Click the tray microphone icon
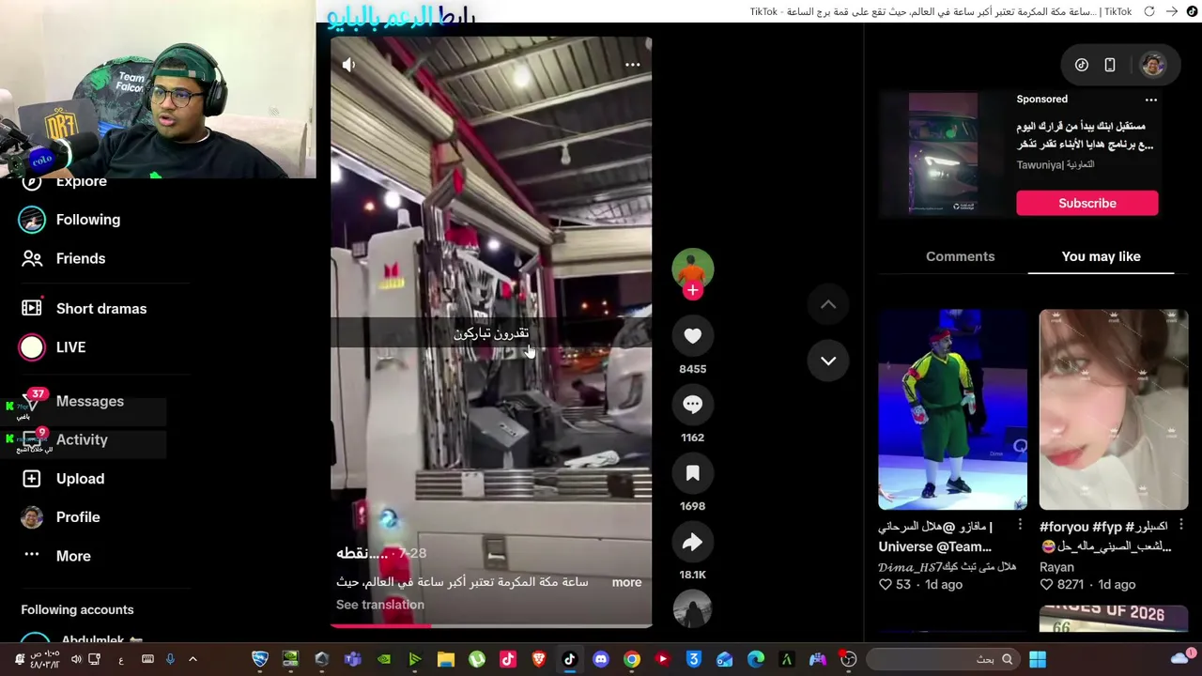 pos(170,659)
